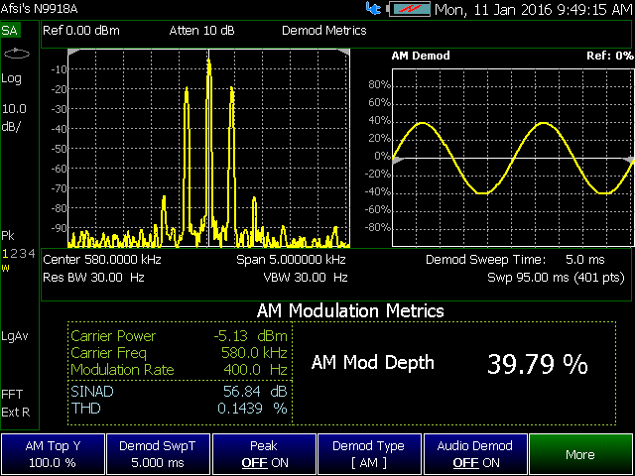Click the Ref 0.00 dBm readout
The height and width of the screenshot is (476, 635).
[x=81, y=31]
